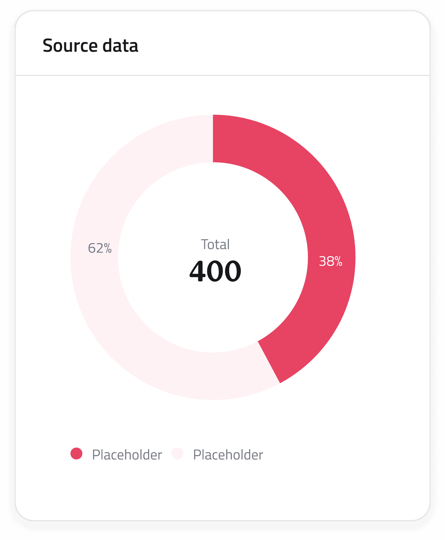Toggle the Placeholder legend beside red dot
This screenshot has height=540, width=445.
(x=127, y=455)
